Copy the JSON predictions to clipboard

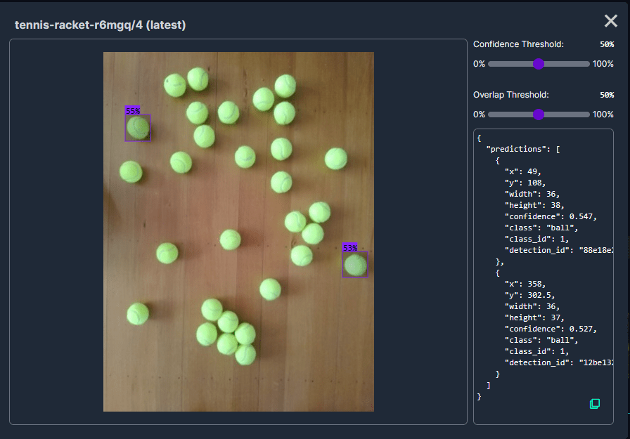point(594,403)
